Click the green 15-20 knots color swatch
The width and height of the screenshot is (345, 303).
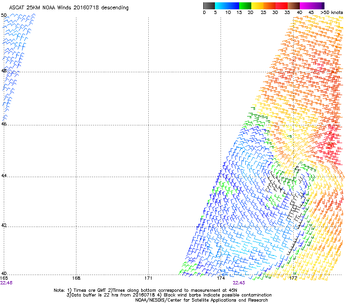[245, 6]
